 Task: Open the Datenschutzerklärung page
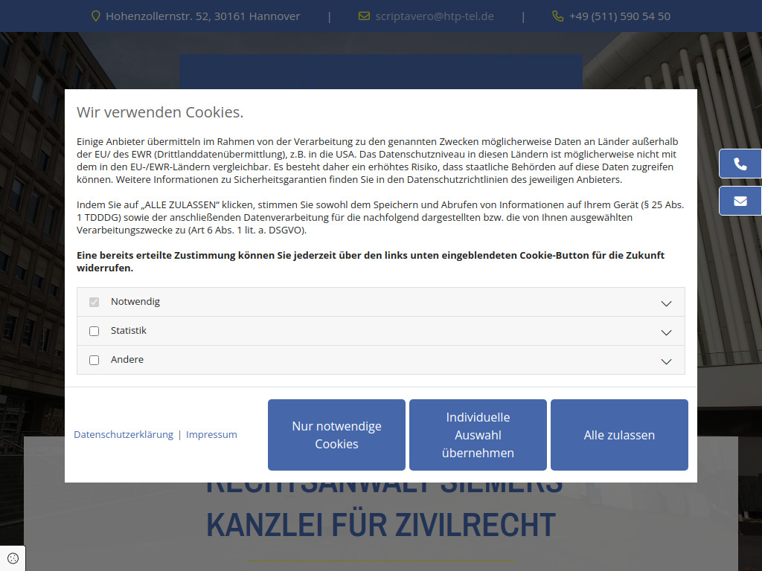point(123,434)
